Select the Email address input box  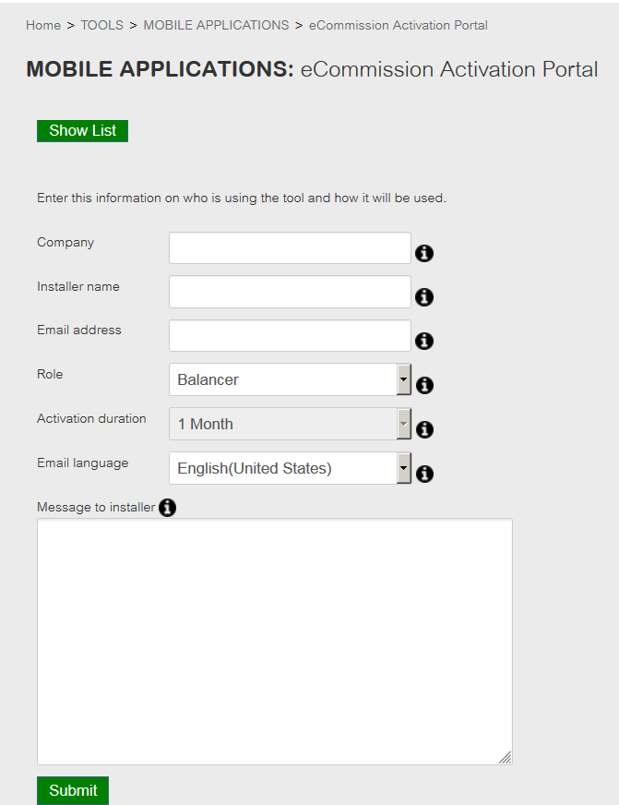pyautogui.click(x=290, y=336)
